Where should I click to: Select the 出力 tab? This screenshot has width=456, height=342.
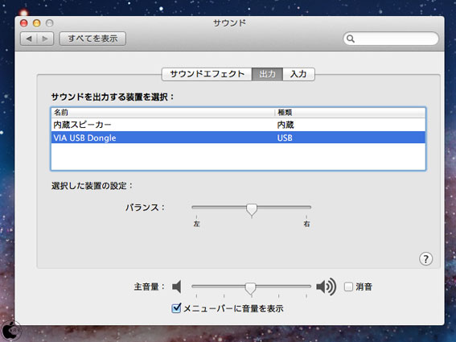pyautogui.click(x=267, y=74)
